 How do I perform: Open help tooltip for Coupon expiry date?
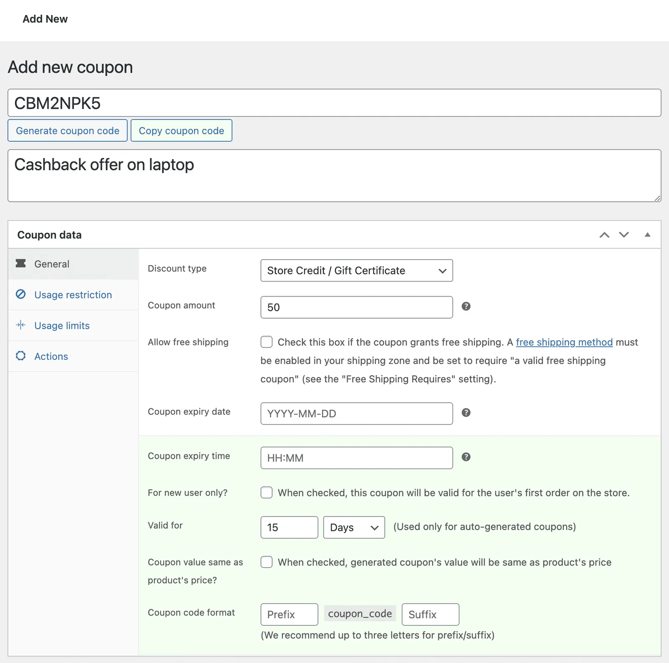coord(466,413)
